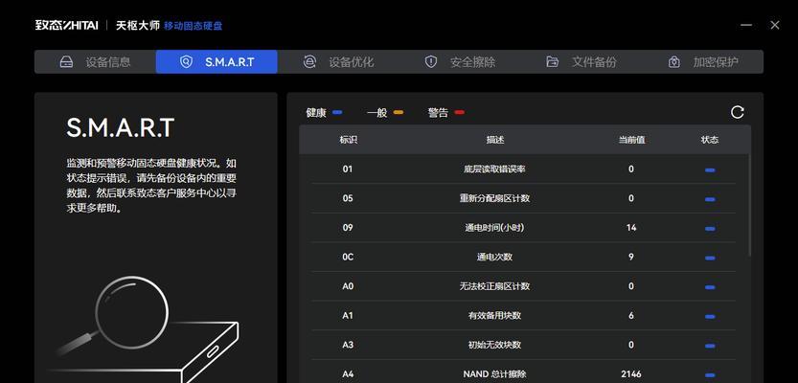798x383 pixels.
Task: Select the 底层读取错误率 row description
Action: pyautogui.click(x=494, y=169)
